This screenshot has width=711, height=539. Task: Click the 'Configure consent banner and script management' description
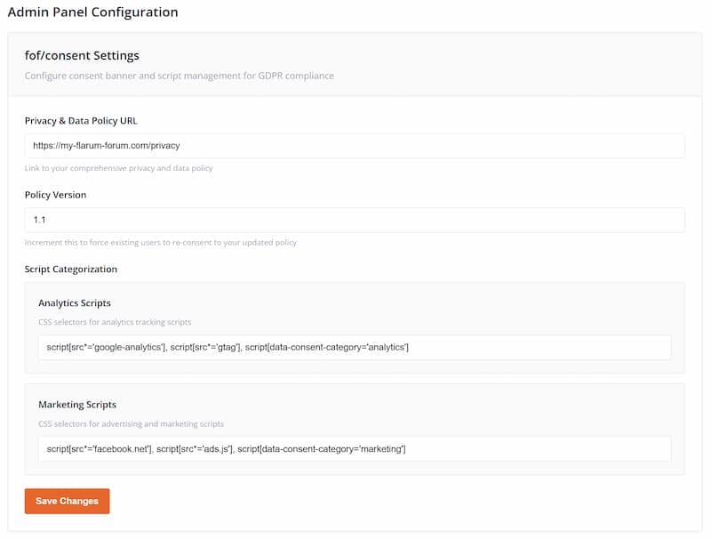coord(180,76)
